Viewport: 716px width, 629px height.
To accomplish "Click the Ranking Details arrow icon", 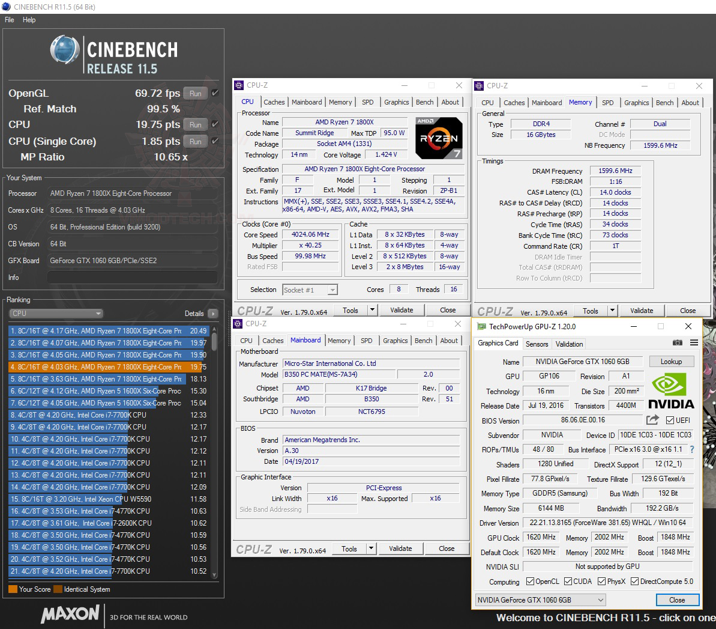I will point(213,314).
